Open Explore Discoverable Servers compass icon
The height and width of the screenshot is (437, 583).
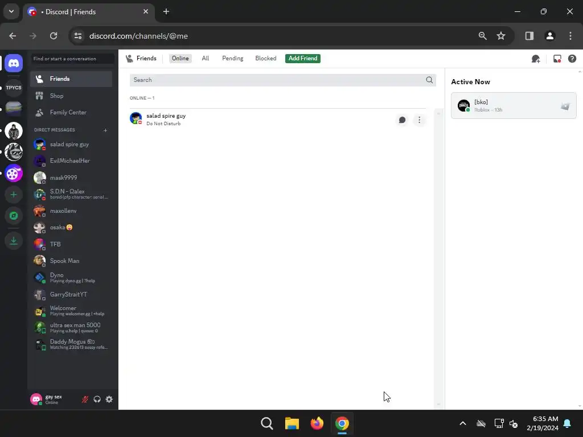(x=14, y=216)
